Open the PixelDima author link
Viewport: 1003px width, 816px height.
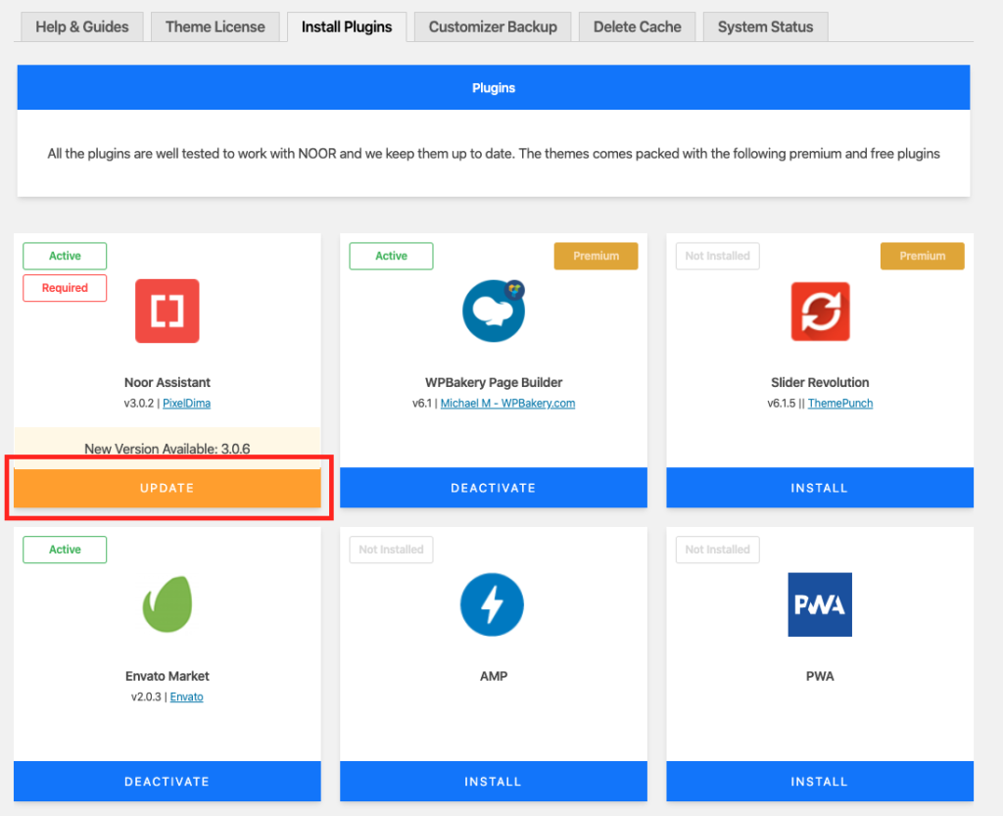point(186,403)
